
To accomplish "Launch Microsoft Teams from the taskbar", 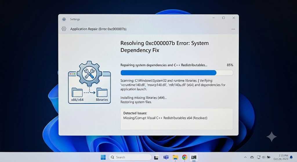I will pyautogui.click(x=166, y=157).
